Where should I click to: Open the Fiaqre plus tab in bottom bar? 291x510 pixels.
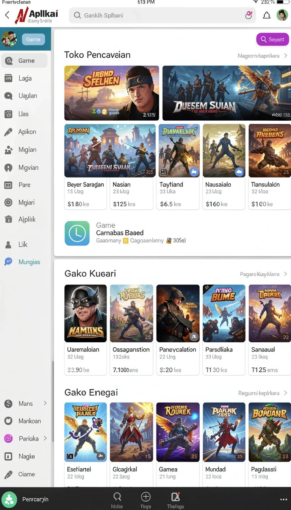tap(146, 500)
